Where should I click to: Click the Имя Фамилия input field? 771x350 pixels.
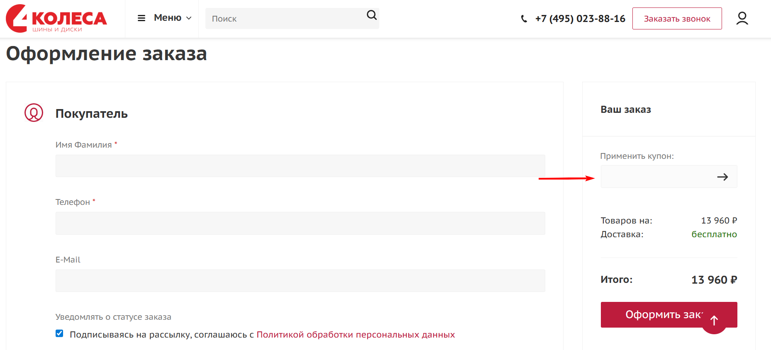coord(300,166)
